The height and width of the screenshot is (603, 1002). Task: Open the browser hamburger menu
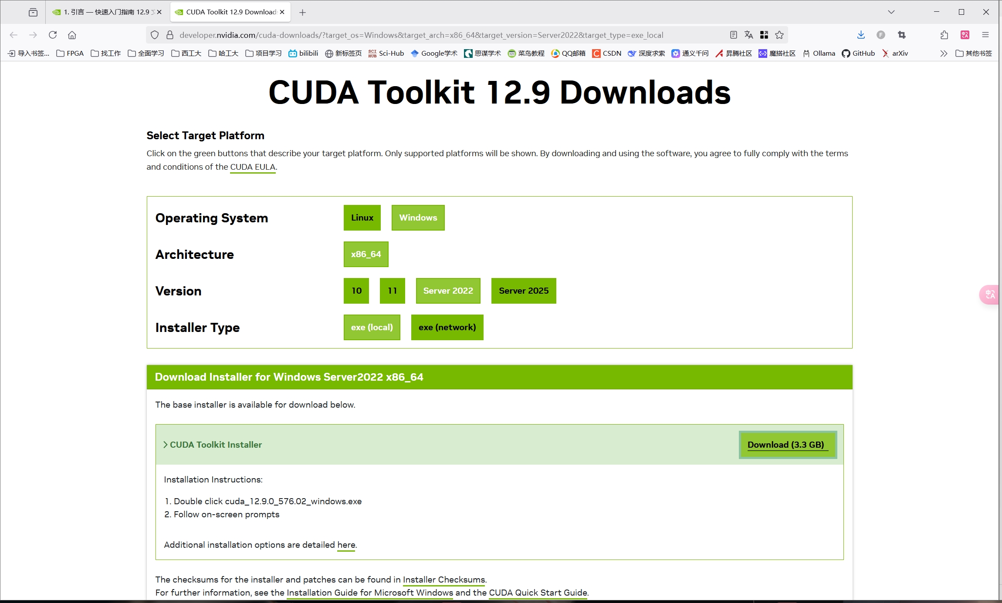pyautogui.click(x=985, y=35)
